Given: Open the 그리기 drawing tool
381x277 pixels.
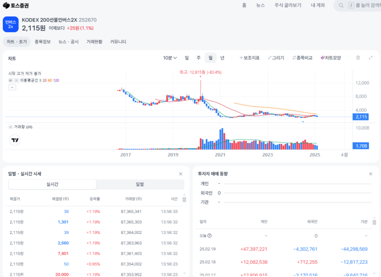Looking at the screenshot, I should tap(276, 58).
